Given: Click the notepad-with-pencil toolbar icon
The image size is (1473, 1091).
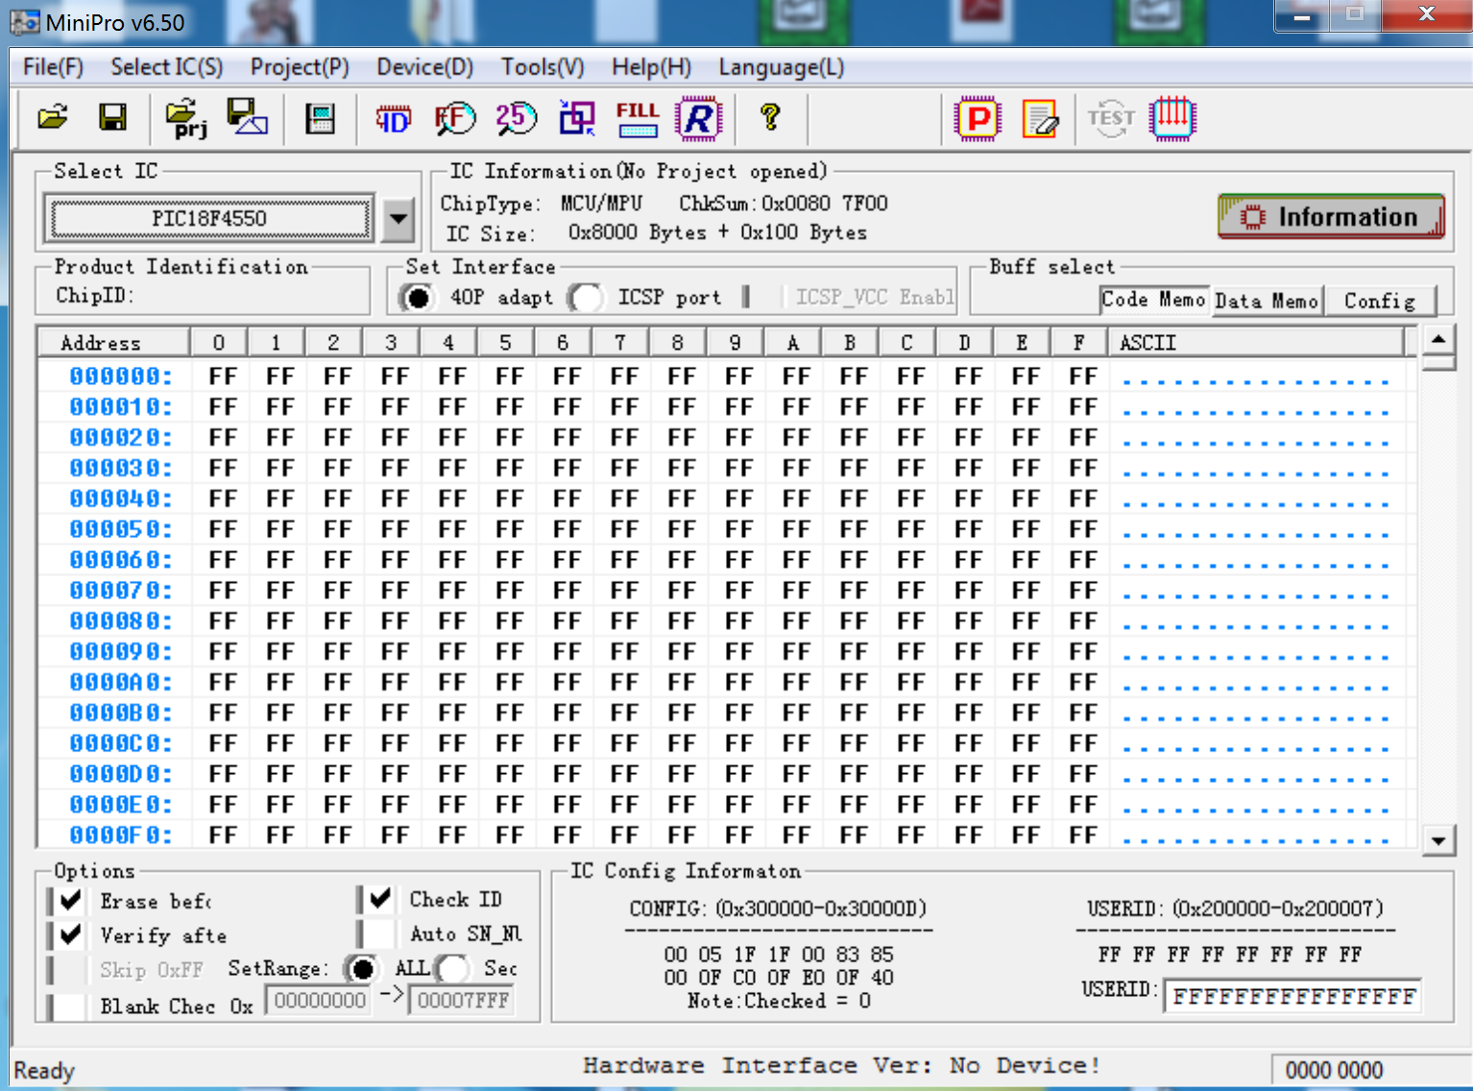Looking at the screenshot, I should click(1040, 118).
